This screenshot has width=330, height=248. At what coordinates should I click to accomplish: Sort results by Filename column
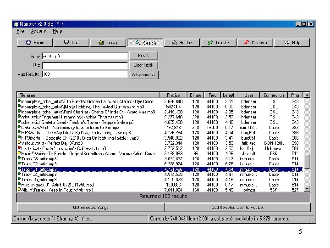click(88, 95)
